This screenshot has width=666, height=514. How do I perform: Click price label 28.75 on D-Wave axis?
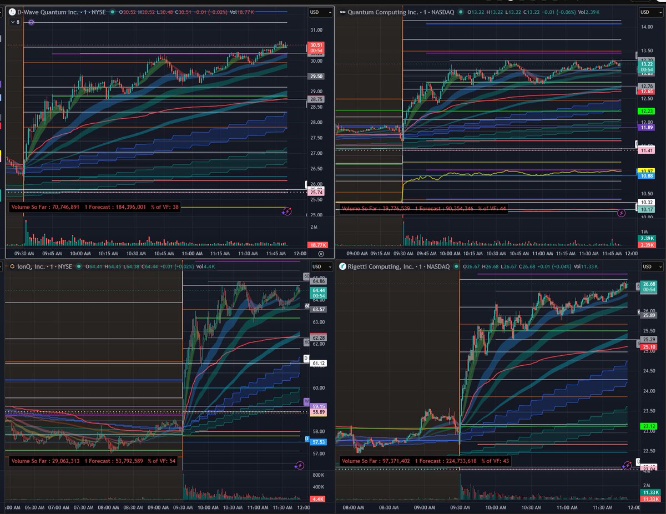pos(316,99)
